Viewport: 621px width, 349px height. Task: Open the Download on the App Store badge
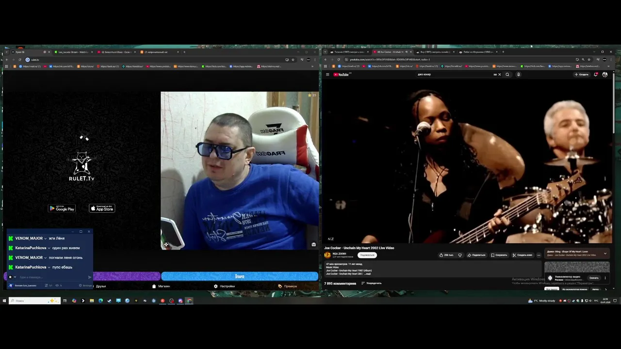click(x=102, y=208)
